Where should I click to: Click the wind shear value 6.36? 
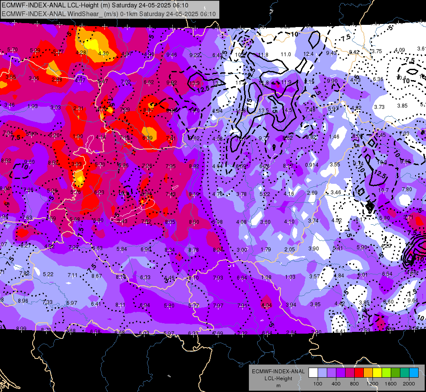378,79
